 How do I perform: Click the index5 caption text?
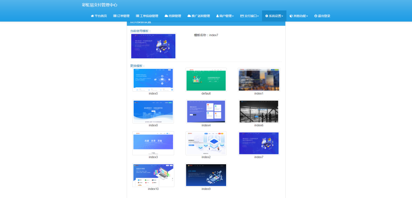click(x=153, y=94)
